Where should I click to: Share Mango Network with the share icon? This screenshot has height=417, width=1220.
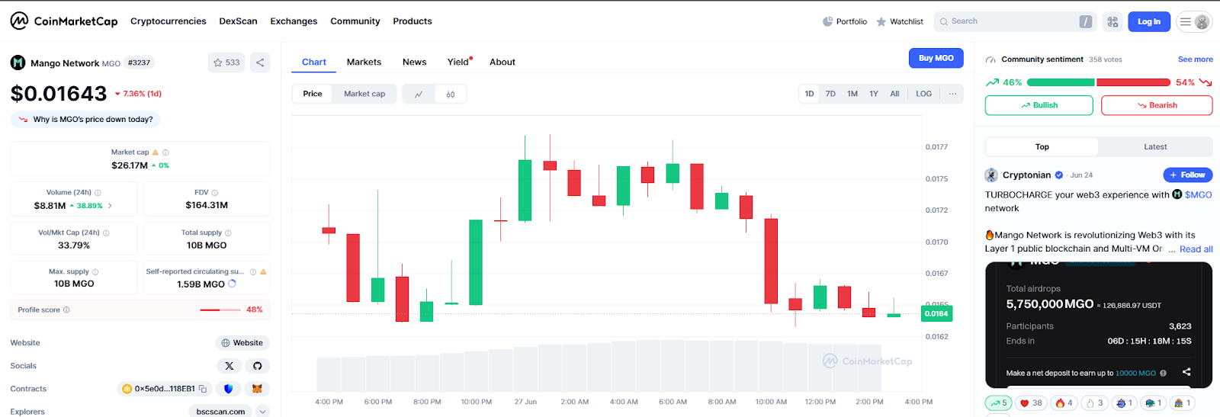click(x=260, y=63)
